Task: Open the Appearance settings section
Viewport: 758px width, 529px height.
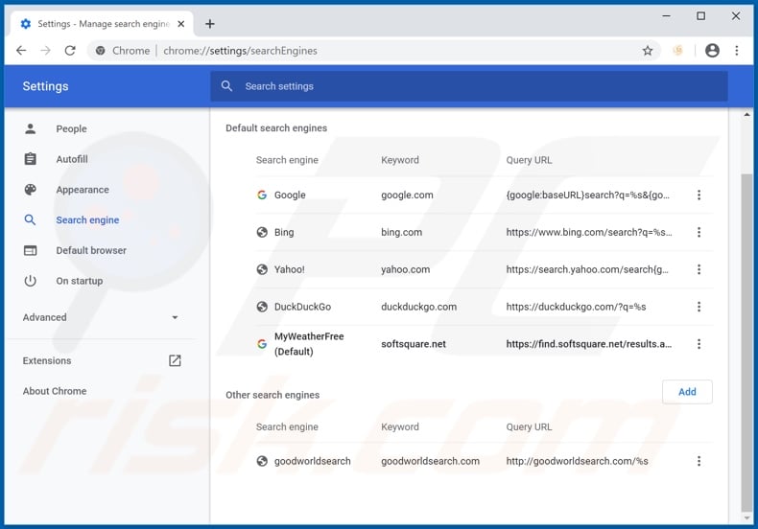Action: tap(83, 190)
